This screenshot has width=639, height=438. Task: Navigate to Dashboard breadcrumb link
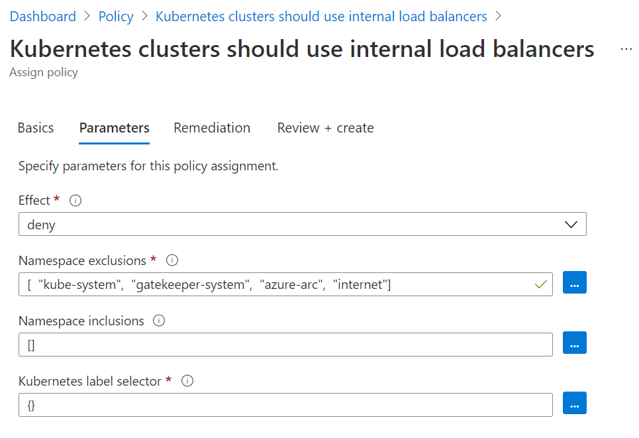(x=43, y=17)
